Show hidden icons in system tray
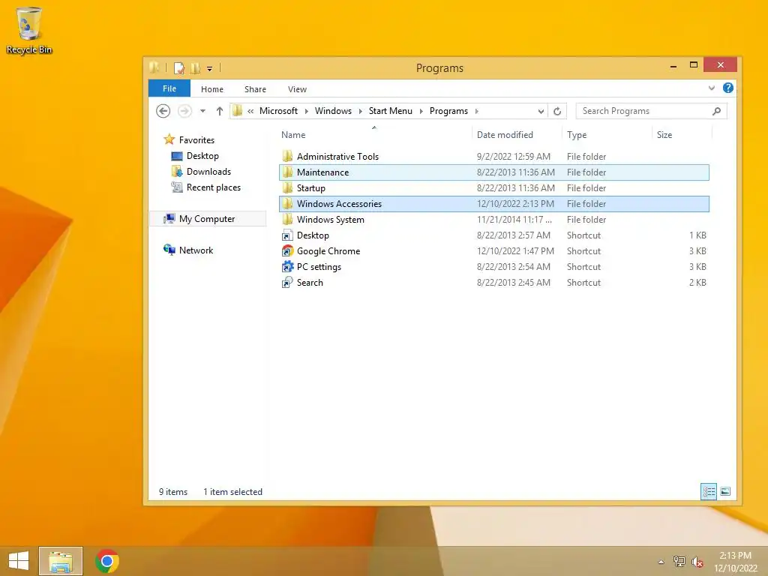 661,562
